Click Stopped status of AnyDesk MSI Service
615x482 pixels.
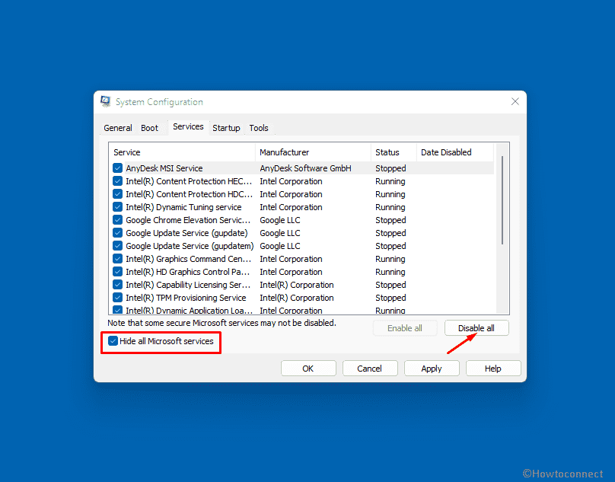pyautogui.click(x=390, y=168)
